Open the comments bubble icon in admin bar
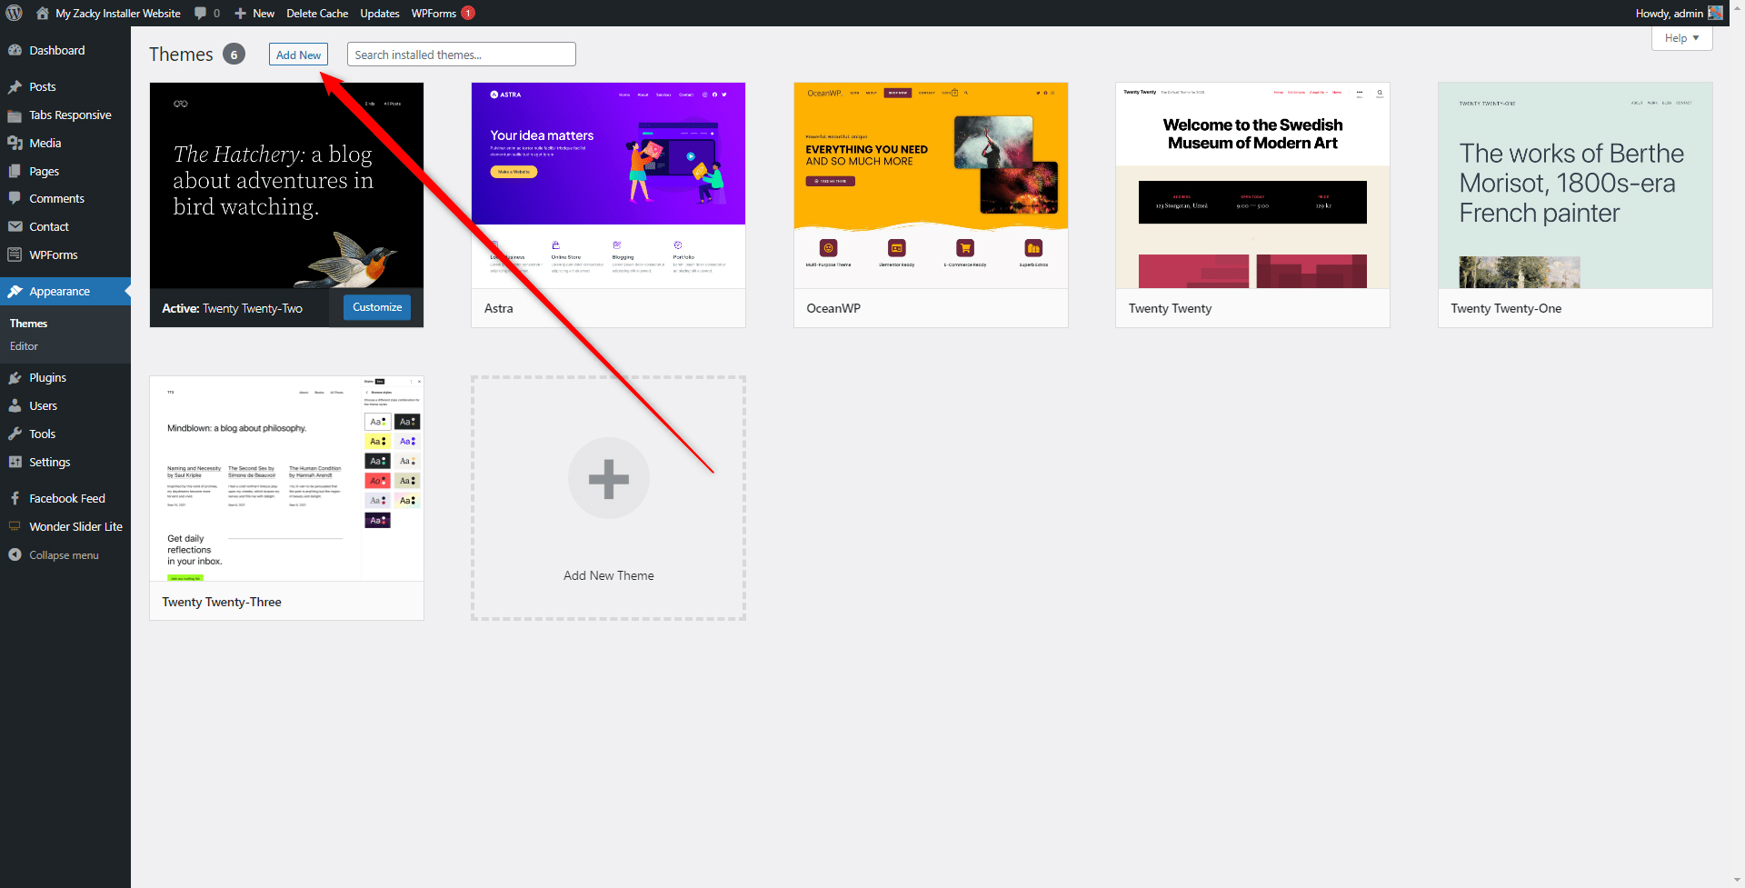 tap(200, 14)
